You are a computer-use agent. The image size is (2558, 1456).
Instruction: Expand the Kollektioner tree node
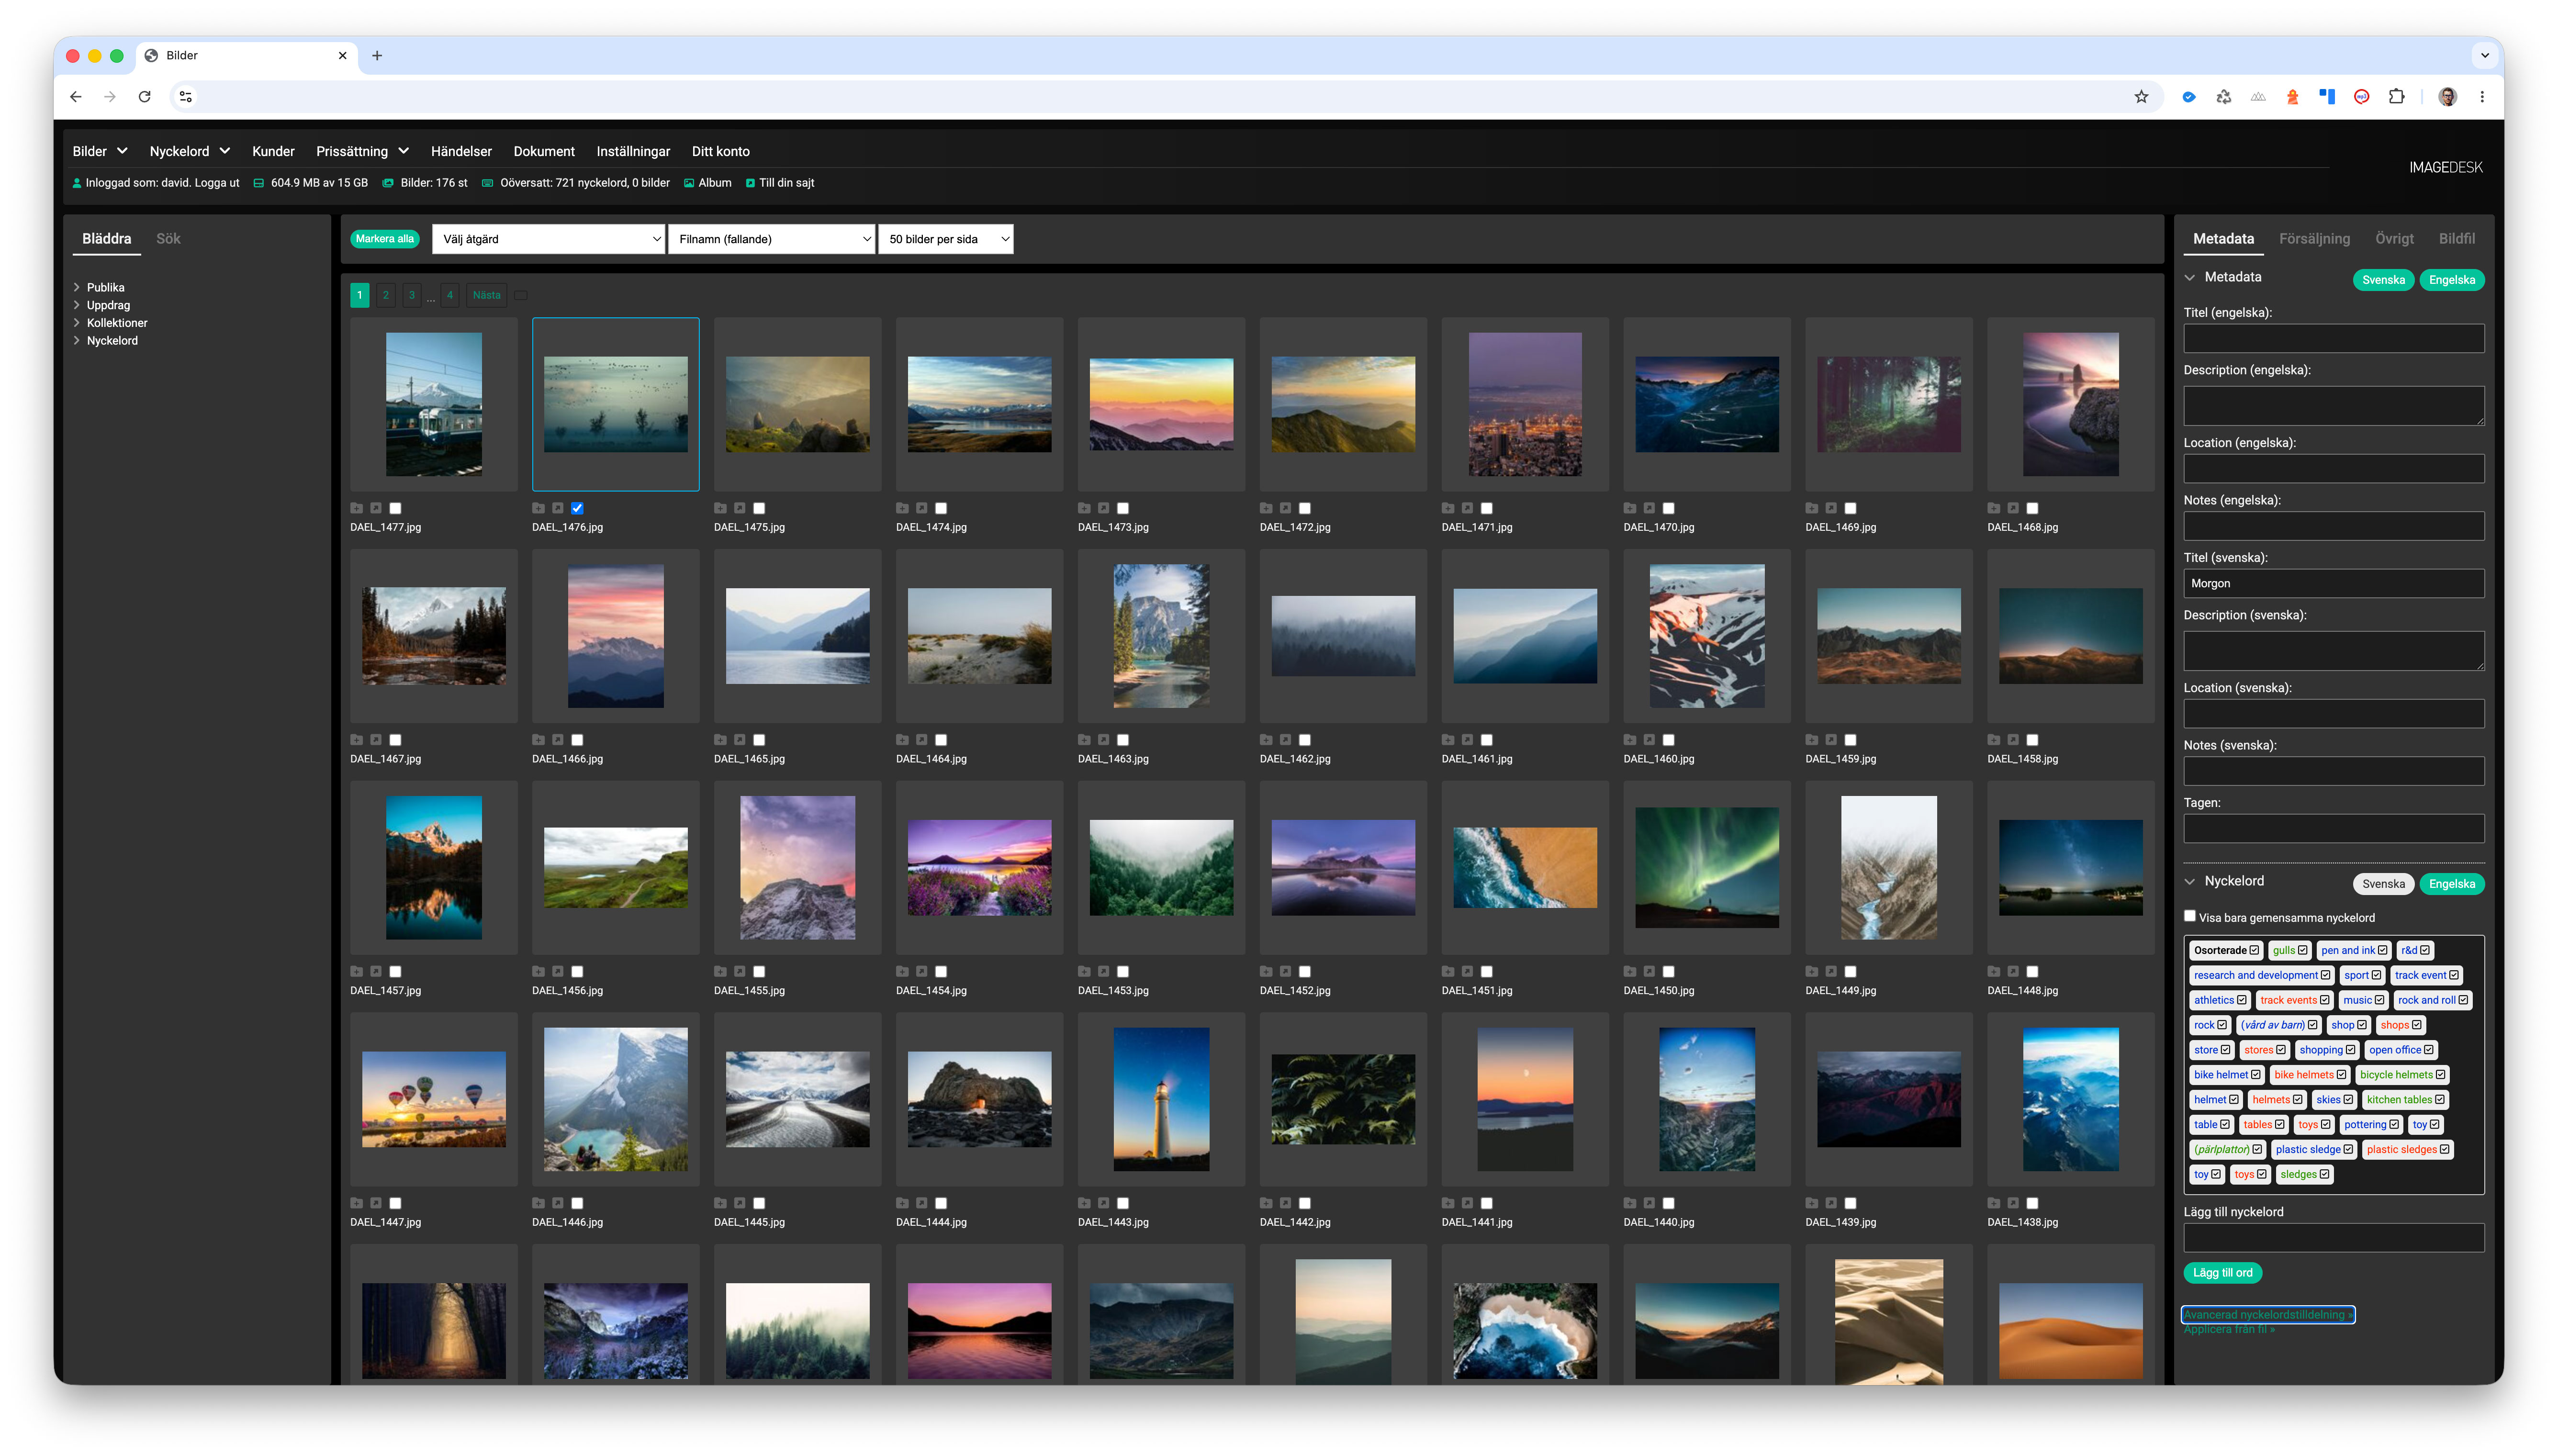77,323
